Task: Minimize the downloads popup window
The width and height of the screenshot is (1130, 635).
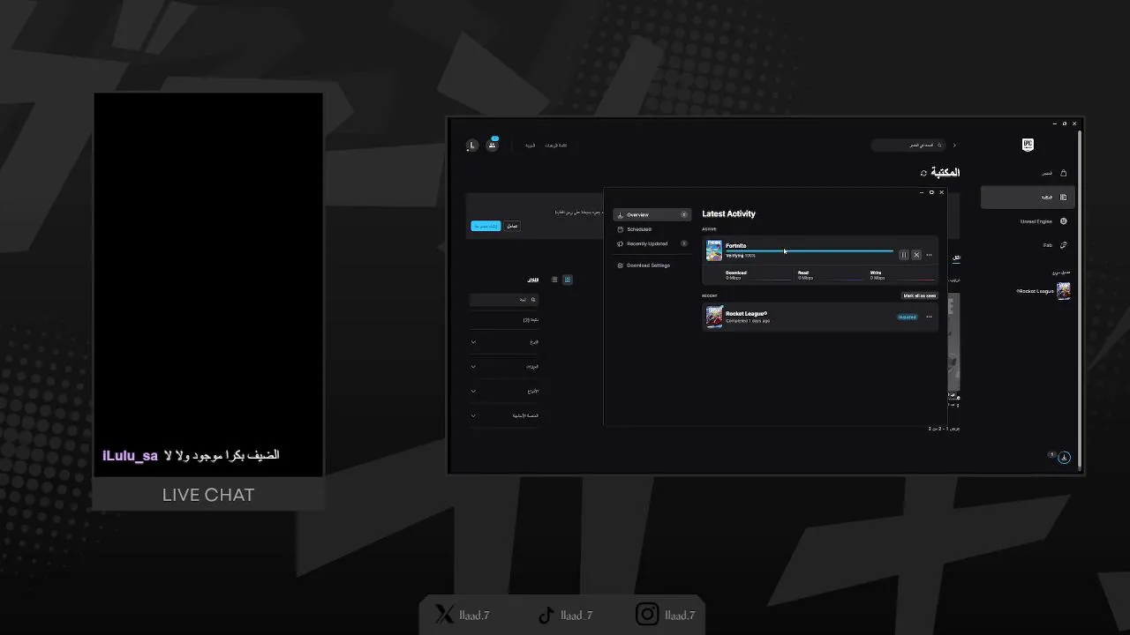Action: click(x=922, y=192)
